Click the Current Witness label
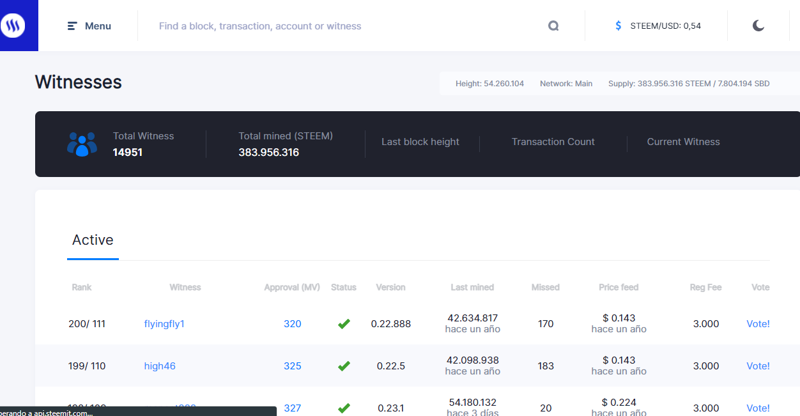 (x=684, y=142)
